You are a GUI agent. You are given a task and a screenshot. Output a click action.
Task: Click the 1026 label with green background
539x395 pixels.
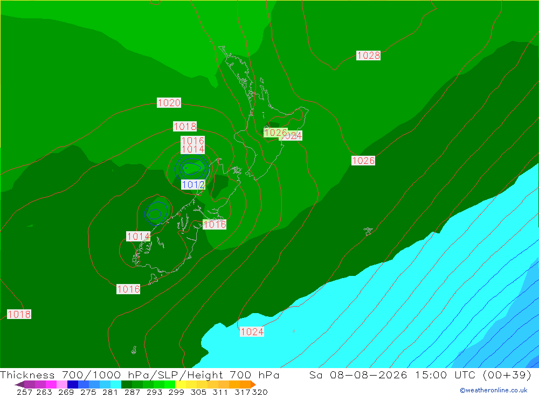click(275, 133)
